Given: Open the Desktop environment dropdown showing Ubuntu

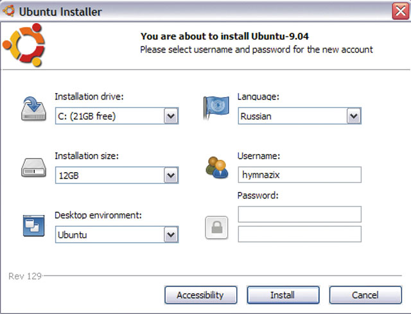Looking at the screenshot, I should (x=117, y=234).
